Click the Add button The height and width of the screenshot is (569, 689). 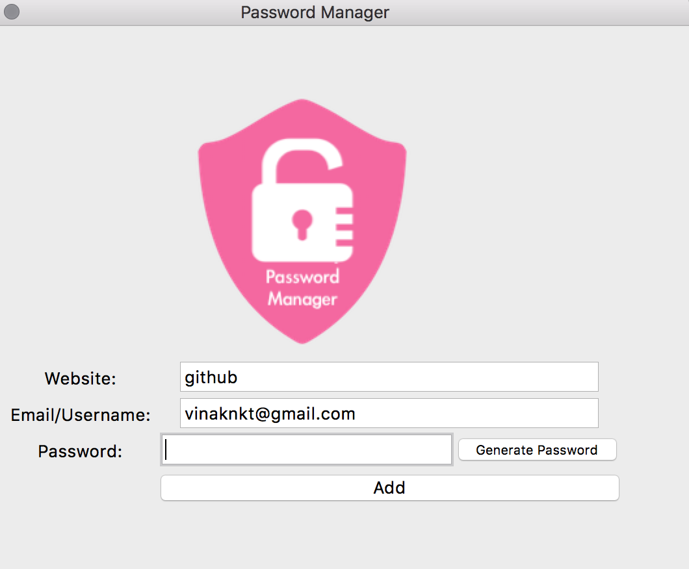click(x=390, y=488)
